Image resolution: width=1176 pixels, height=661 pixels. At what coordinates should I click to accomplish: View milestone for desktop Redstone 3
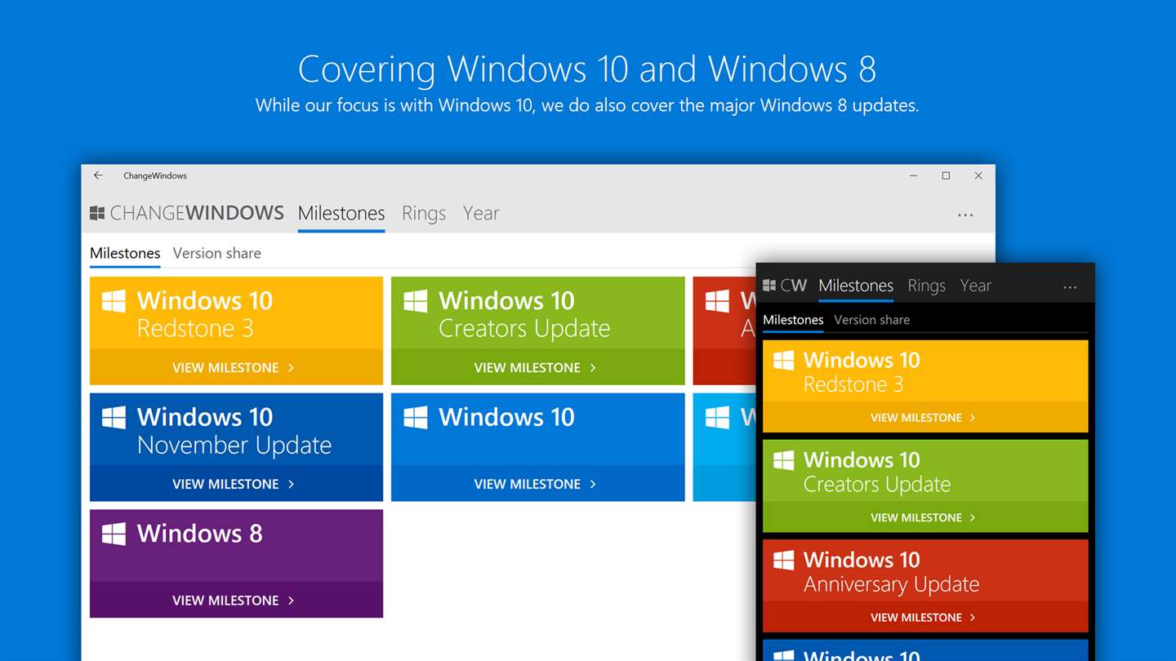(x=236, y=367)
